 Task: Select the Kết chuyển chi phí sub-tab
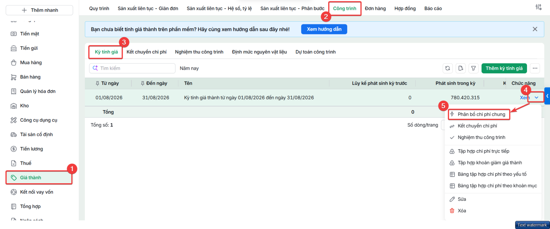146,52
